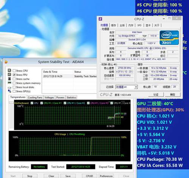Switch to the Temperatures tab
This screenshot has width=189, height=178.
point(18,97)
